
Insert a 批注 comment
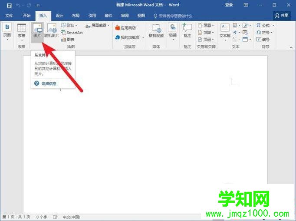pyautogui.click(x=187, y=30)
